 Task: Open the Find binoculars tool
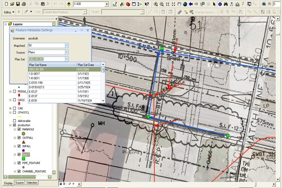[226, 4]
